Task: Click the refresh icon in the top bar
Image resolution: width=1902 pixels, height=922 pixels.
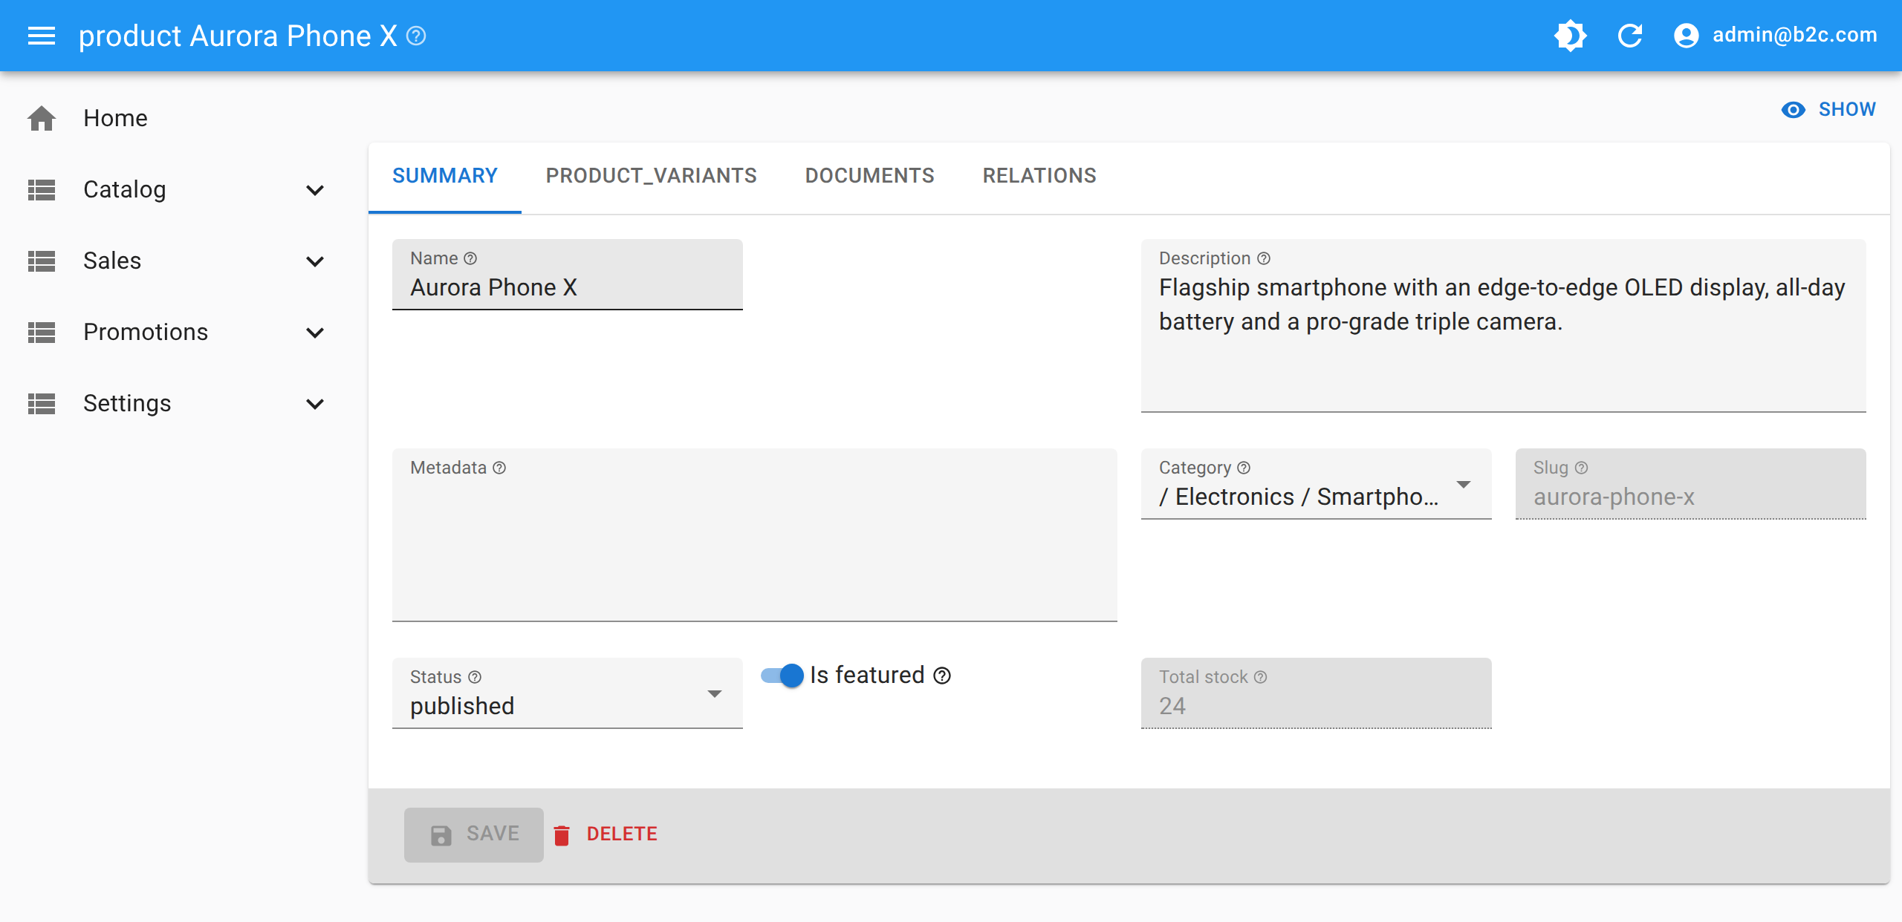Action: click(1630, 36)
